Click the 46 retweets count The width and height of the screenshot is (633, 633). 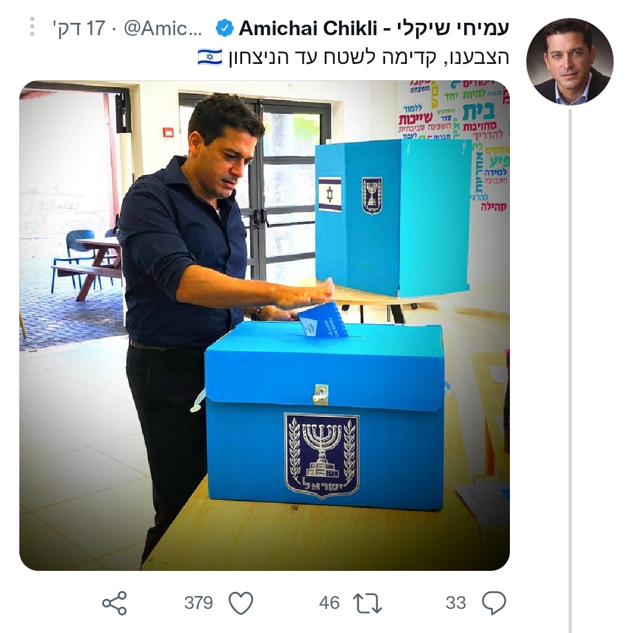click(x=329, y=603)
